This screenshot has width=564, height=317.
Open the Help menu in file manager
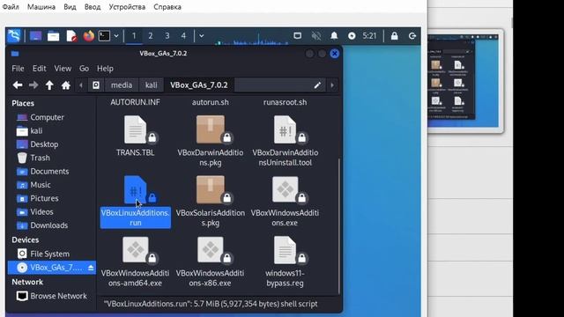pyautogui.click(x=105, y=69)
